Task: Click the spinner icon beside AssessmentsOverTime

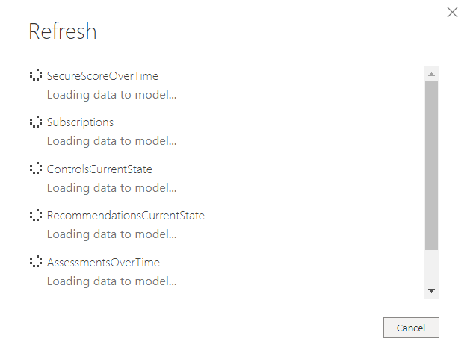Action: (35, 262)
